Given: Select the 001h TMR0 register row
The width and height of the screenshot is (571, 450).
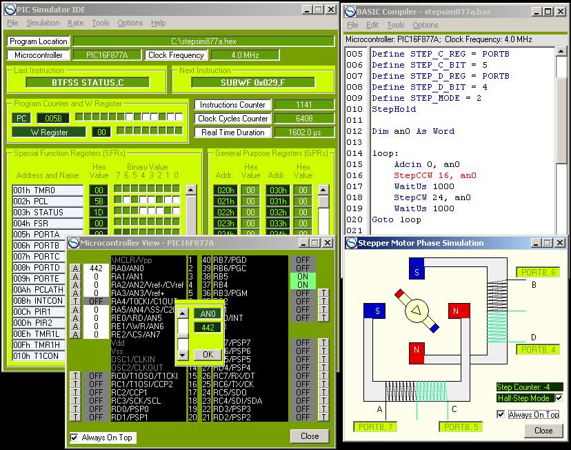Looking at the screenshot, I should [x=48, y=190].
